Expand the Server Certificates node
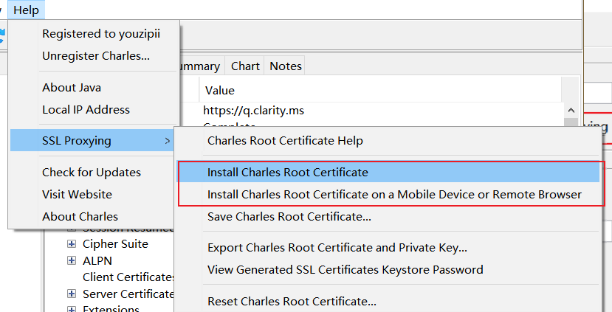The width and height of the screenshot is (612, 312). (x=72, y=294)
